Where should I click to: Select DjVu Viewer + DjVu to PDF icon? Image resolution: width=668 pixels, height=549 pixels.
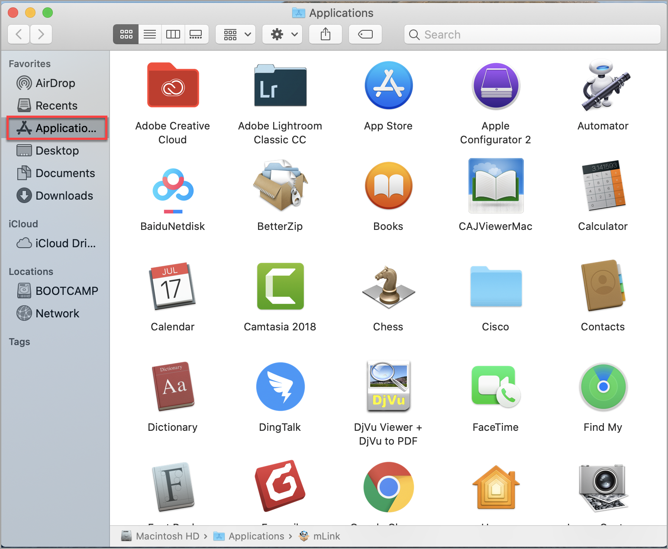pos(388,385)
